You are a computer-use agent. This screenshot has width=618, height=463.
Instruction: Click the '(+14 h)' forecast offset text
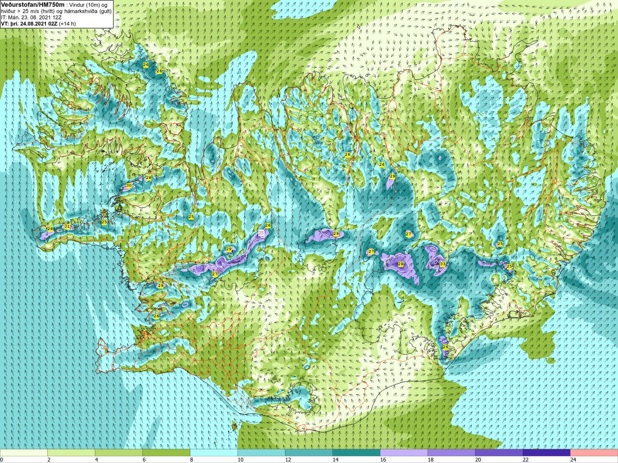click(x=68, y=24)
